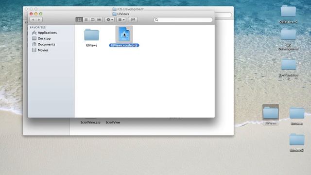The height and width of the screenshot is (175, 311).
Task: Switch to list view
Action: coord(86,19)
